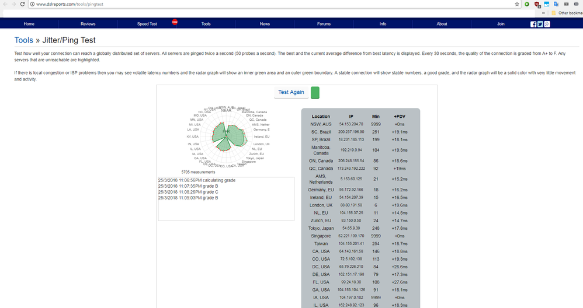The height and width of the screenshot is (308, 583).
Task: Click the Google Plus icon
Action: pyautogui.click(x=547, y=24)
